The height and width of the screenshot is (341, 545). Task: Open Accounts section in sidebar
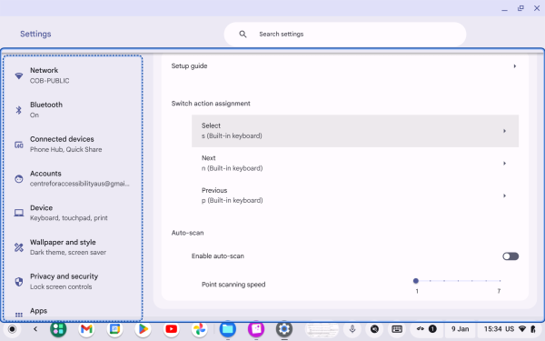(x=73, y=178)
